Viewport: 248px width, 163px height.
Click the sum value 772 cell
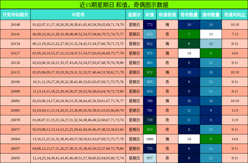[150, 25]
